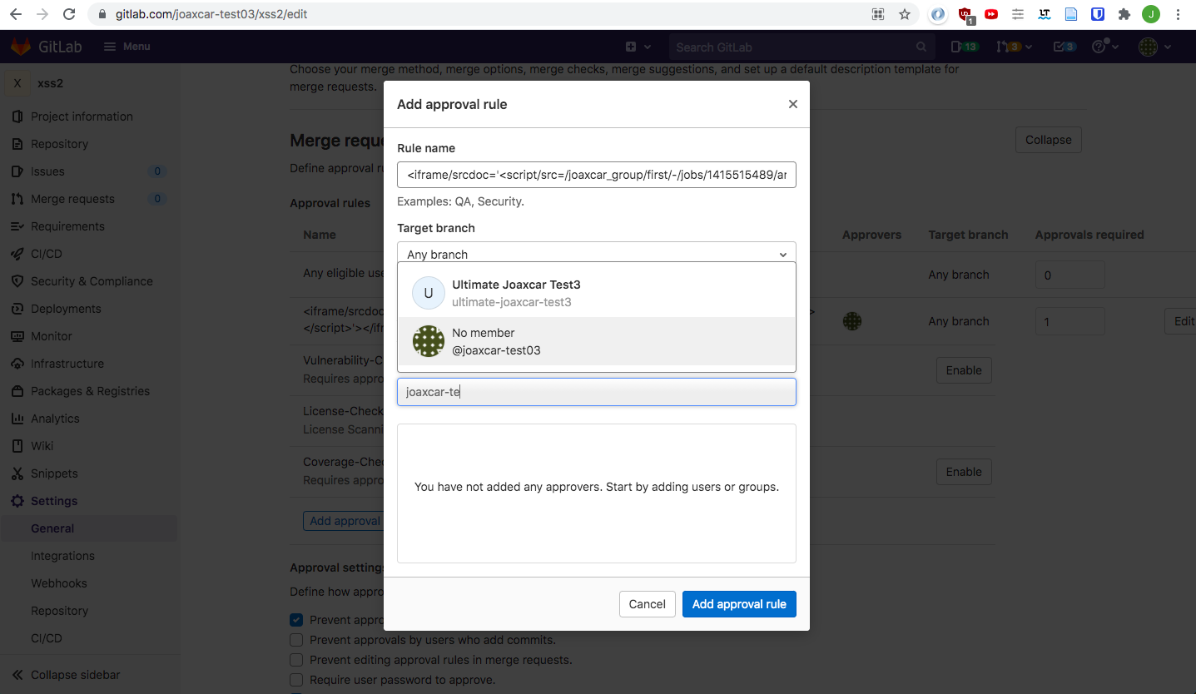Viewport: 1196px width, 694px height.
Task: Open the Wiki sidebar icon
Action: pyautogui.click(x=17, y=446)
